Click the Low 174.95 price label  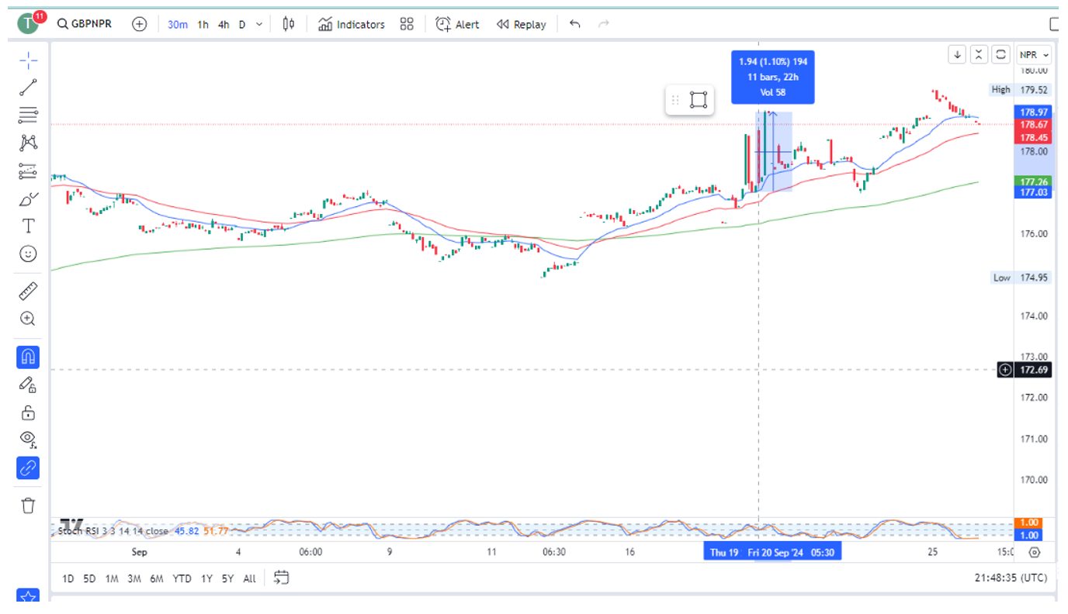click(1021, 278)
